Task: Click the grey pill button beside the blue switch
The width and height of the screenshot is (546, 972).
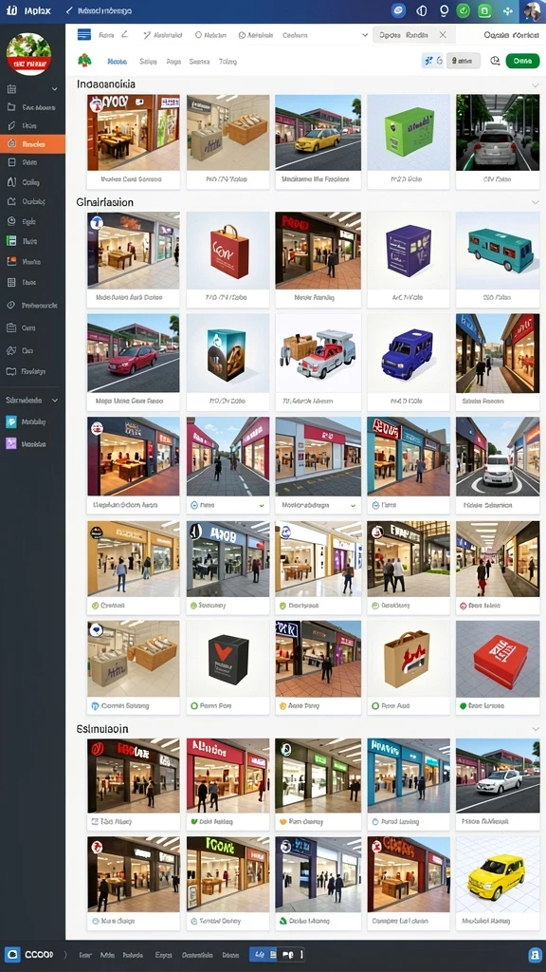Action: pyautogui.click(x=463, y=61)
